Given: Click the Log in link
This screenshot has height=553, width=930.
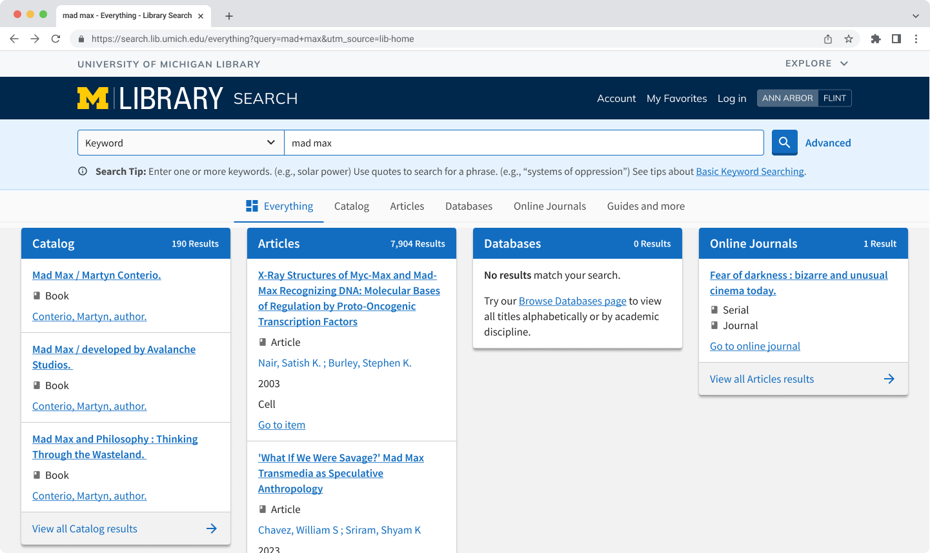Looking at the screenshot, I should (732, 98).
